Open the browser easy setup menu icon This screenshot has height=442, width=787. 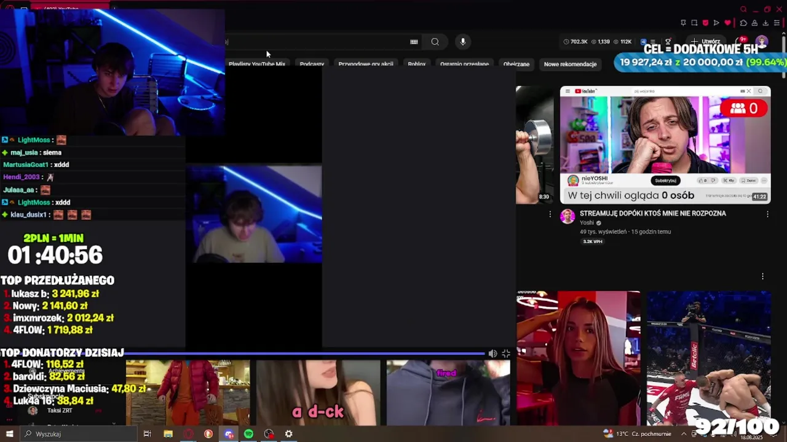pos(777,23)
